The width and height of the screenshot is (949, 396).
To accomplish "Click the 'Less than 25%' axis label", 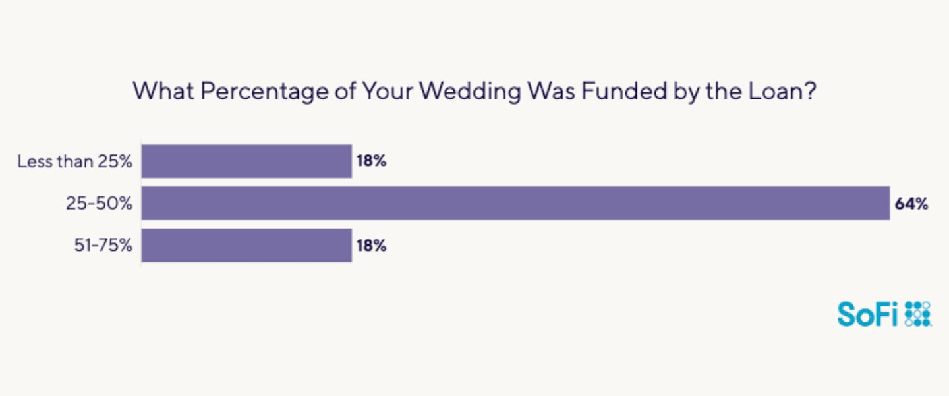I will pos(75,161).
